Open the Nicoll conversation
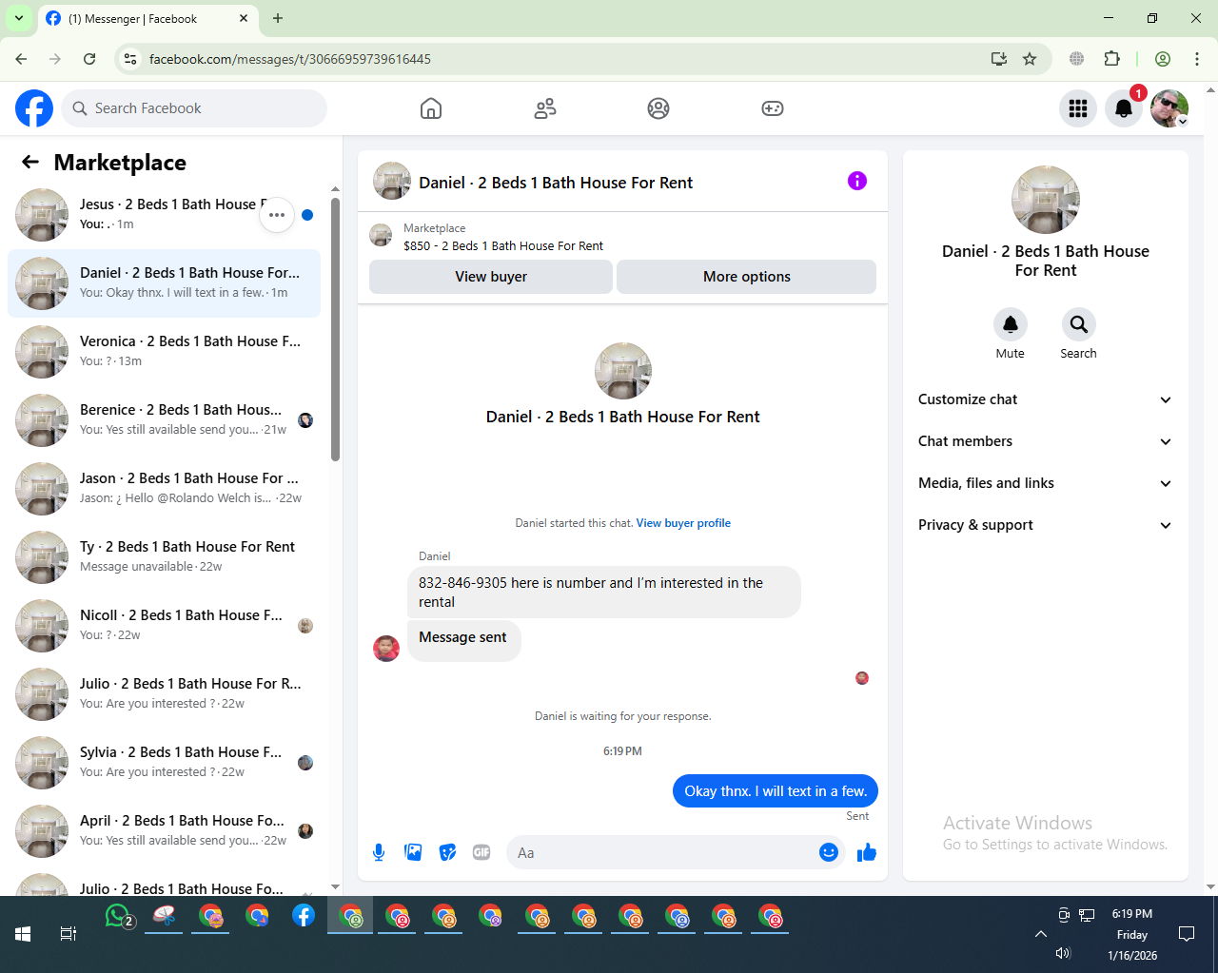Viewport: 1218px width, 973px height. [x=164, y=626]
